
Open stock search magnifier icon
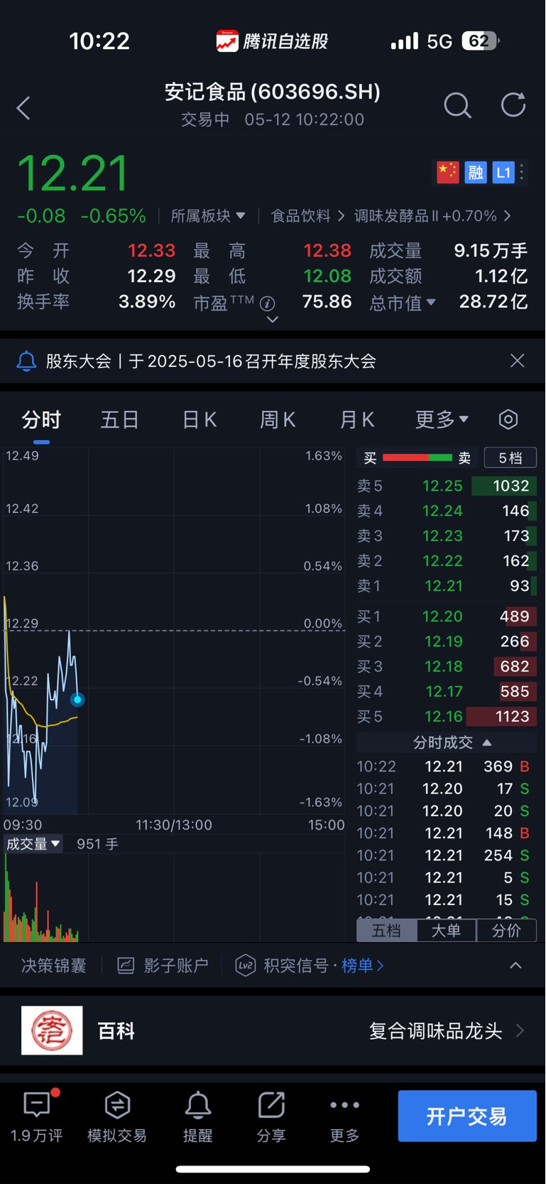[x=457, y=105]
